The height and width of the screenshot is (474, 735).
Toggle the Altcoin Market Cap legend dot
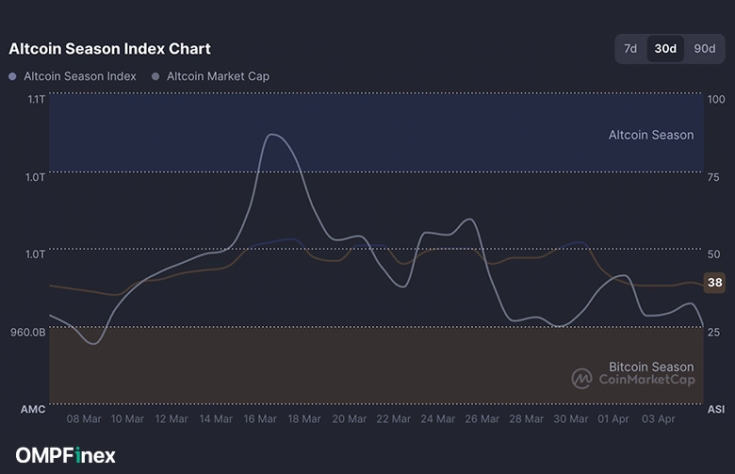point(155,76)
